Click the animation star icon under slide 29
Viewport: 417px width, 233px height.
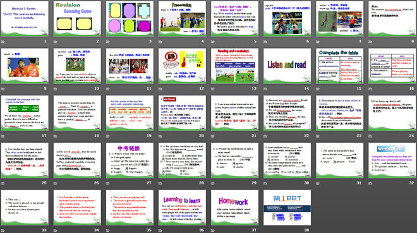[x=213, y=183]
